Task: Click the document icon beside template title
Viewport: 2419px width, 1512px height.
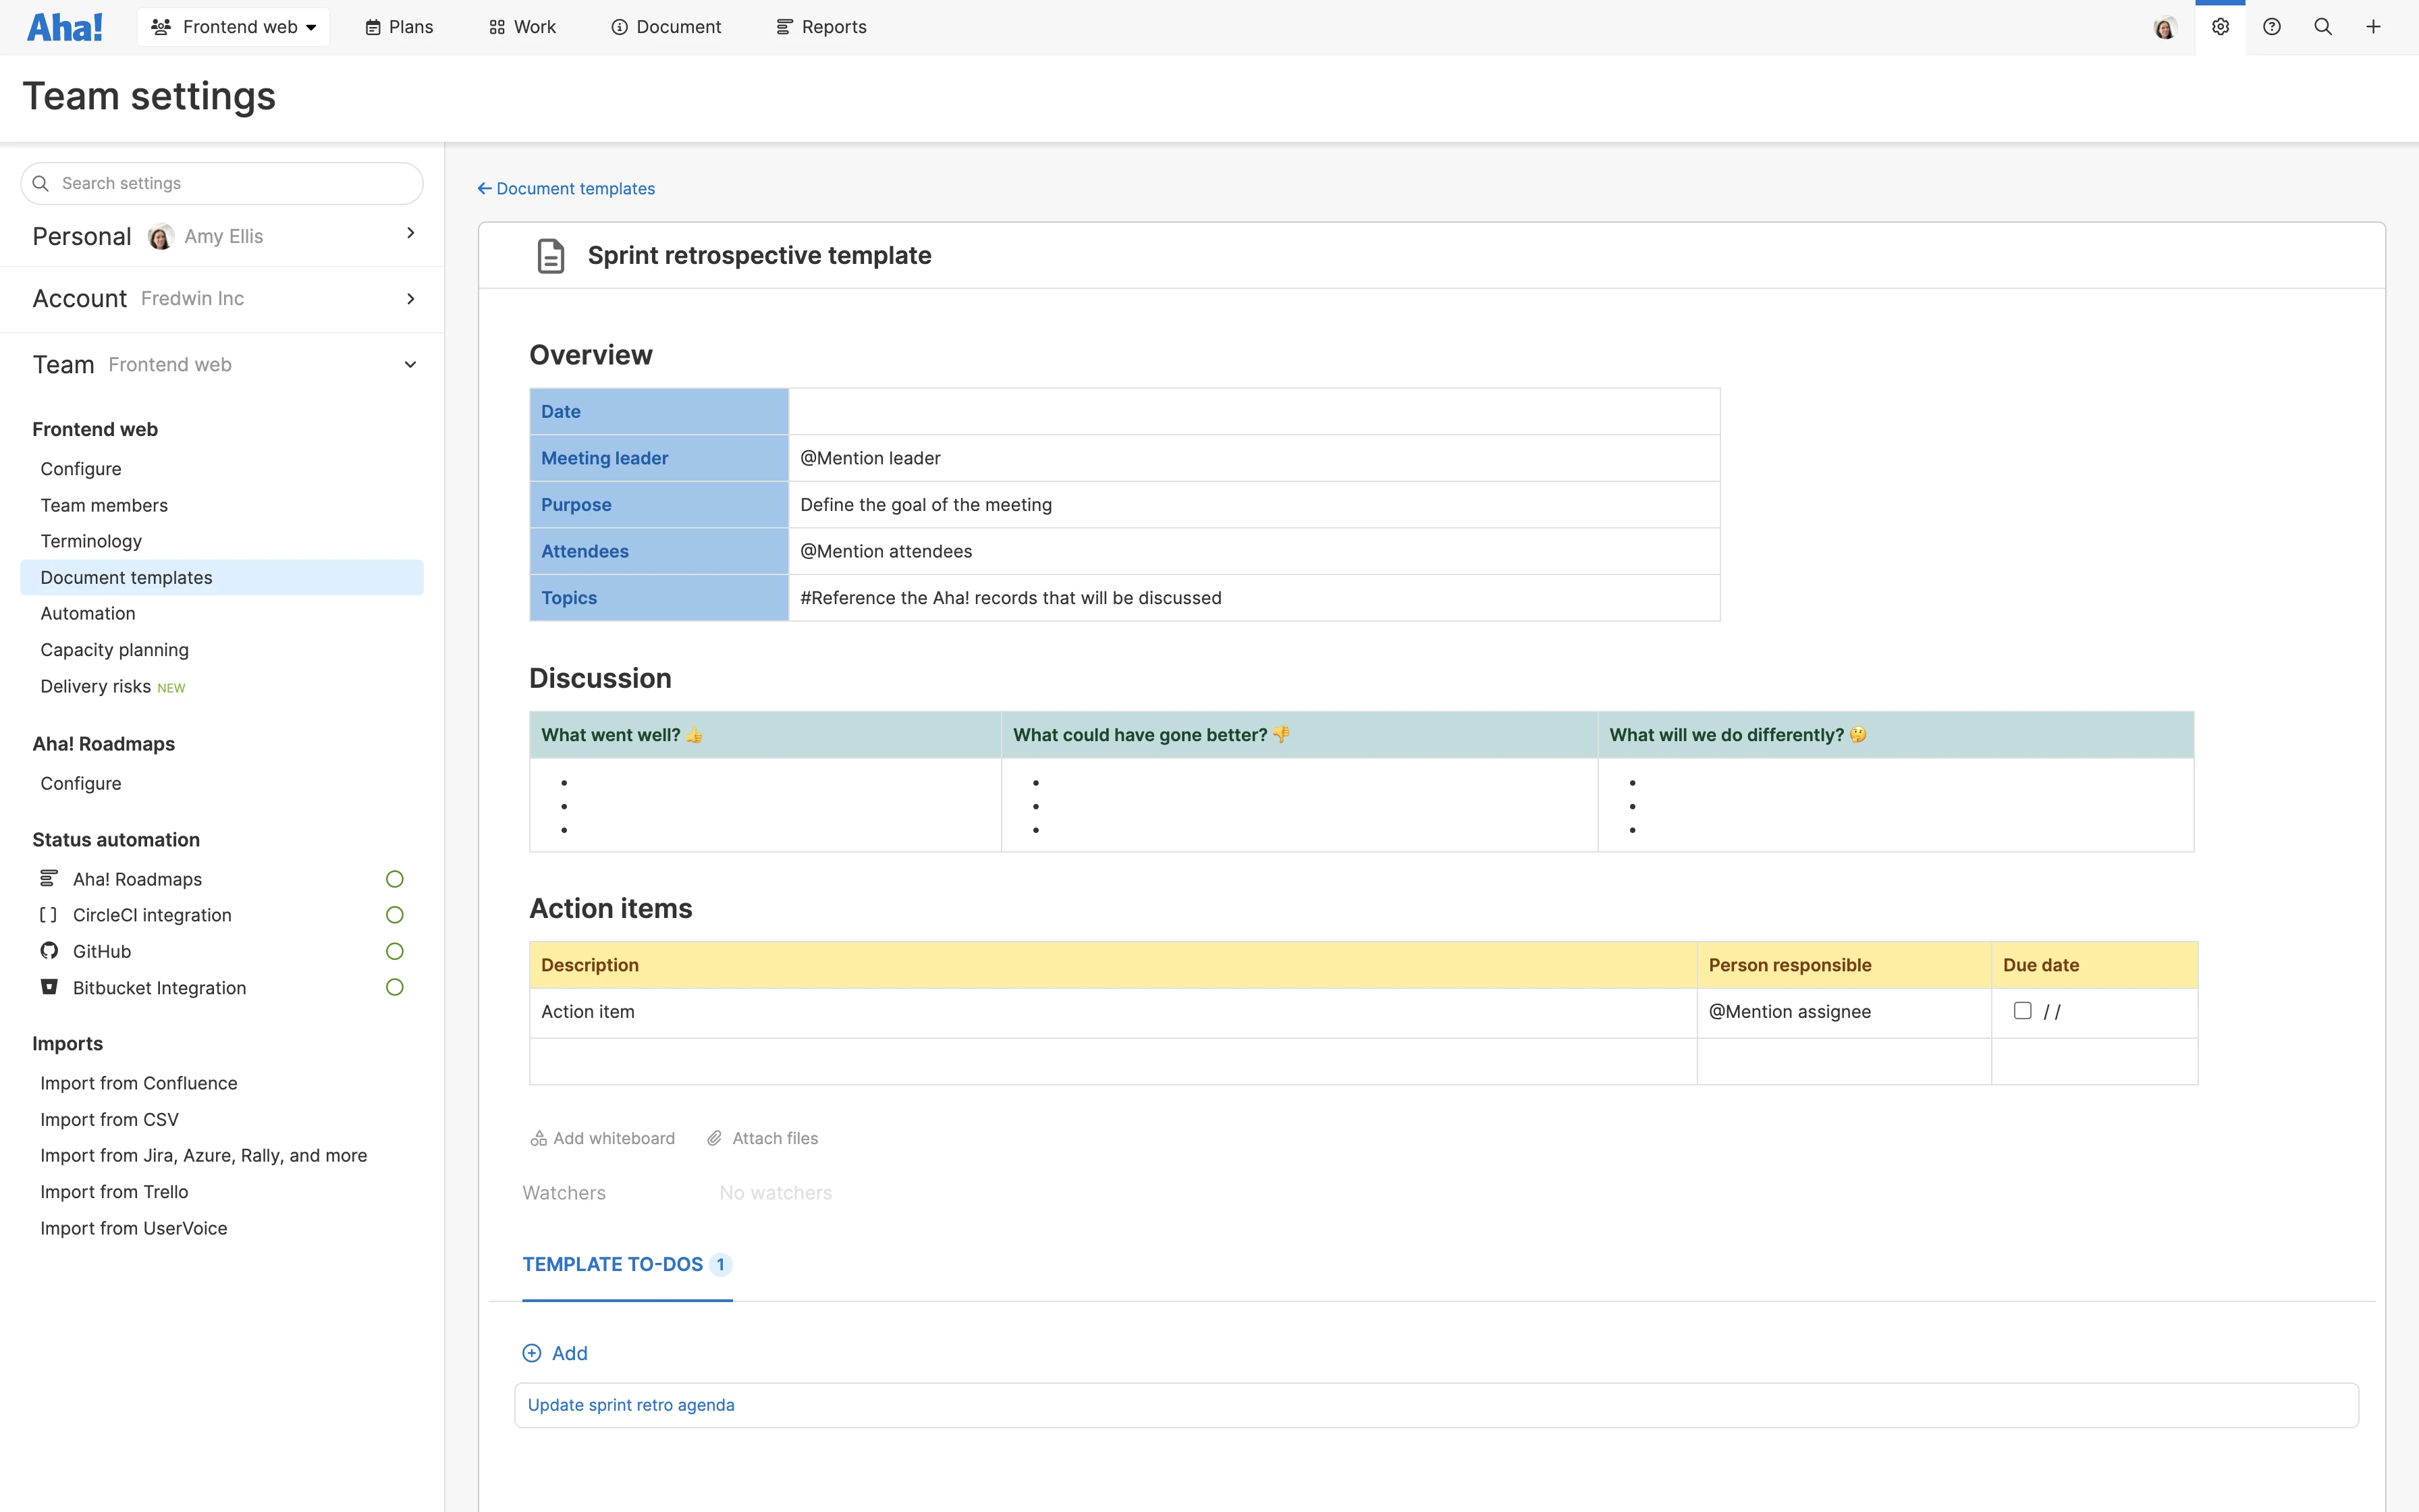Action: coord(551,256)
